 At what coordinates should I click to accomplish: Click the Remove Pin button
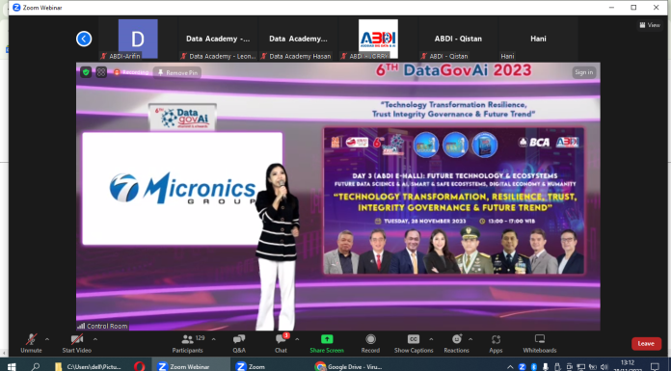pos(177,72)
